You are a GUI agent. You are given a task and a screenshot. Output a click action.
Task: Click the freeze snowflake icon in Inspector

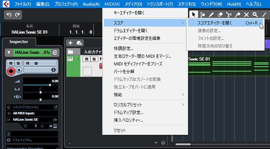coord(54,70)
